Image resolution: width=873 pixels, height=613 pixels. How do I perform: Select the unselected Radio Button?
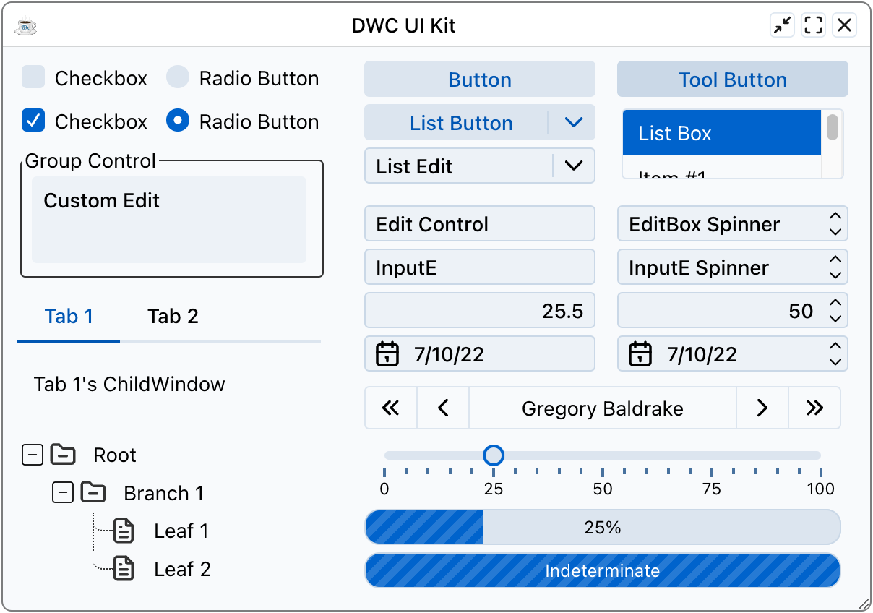click(178, 77)
